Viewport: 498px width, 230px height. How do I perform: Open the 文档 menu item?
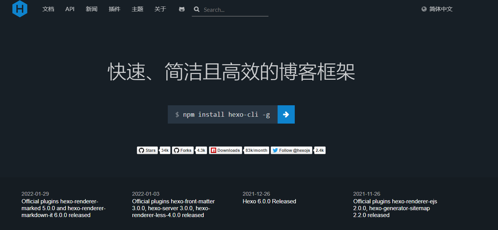tap(48, 9)
